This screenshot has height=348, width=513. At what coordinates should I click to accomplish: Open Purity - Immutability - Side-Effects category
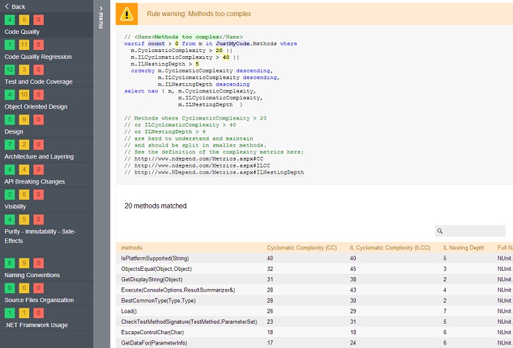(x=40, y=236)
